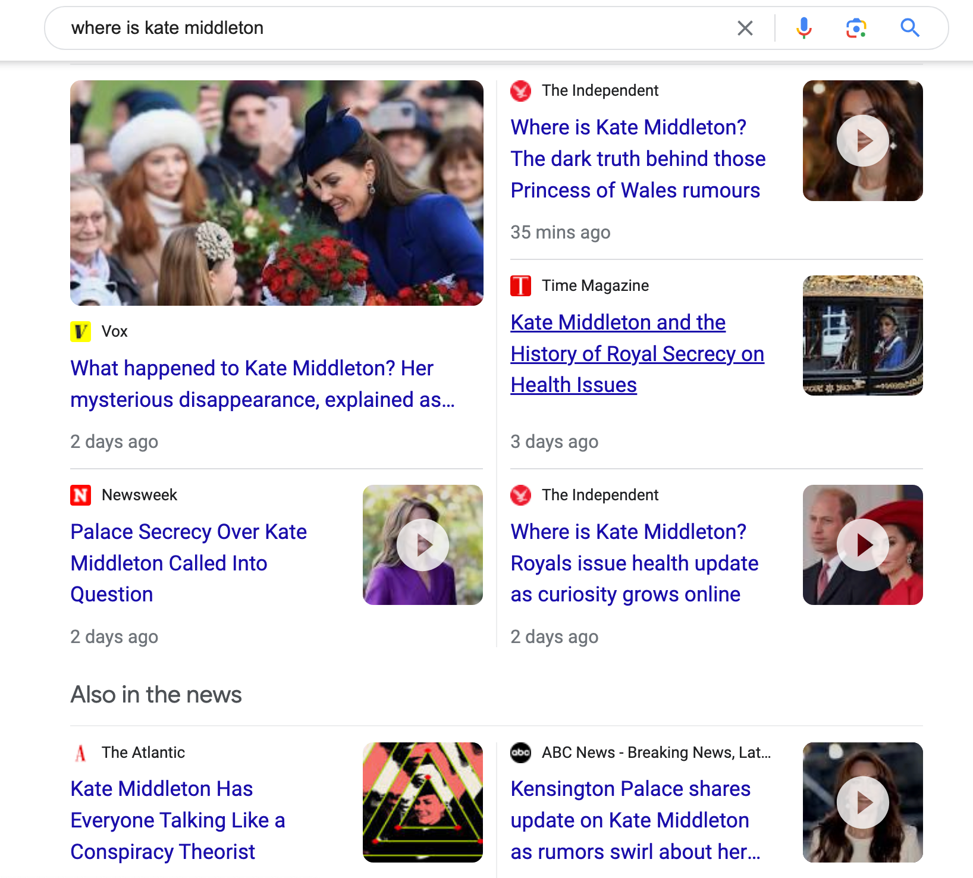Viewport: 973px width, 878px height.
Task: Click the Newsweek red N logo
Action: tap(80, 495)
